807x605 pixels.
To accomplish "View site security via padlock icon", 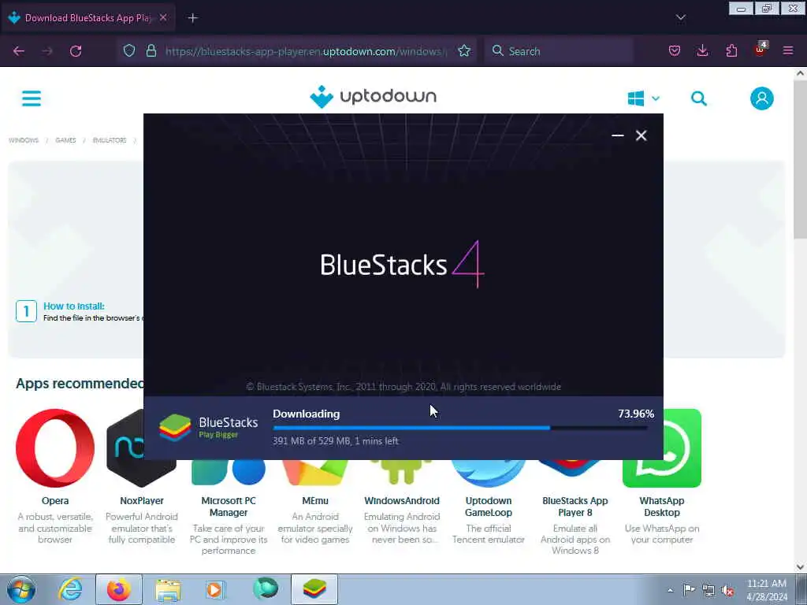I will coord(151,50).
